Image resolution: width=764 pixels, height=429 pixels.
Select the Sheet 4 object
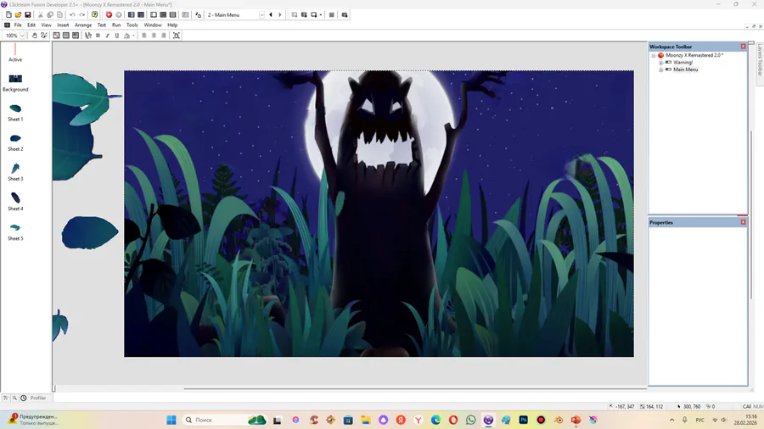coord(15,202)
